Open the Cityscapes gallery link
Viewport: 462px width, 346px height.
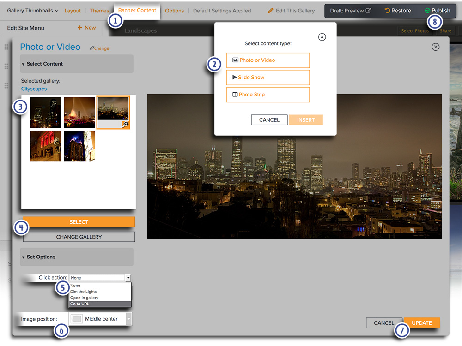34,89
